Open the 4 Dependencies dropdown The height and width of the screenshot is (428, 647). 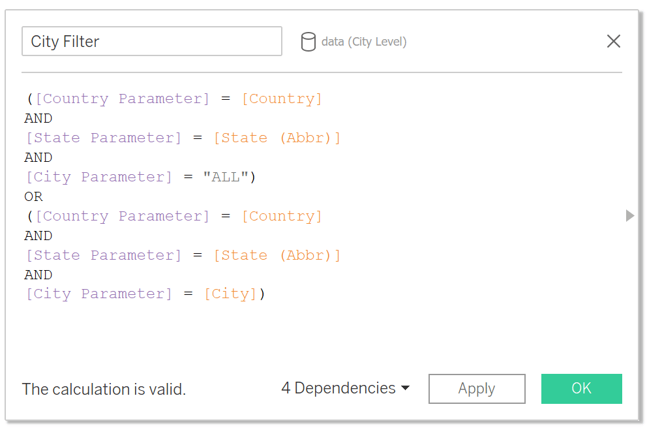pos(346,388)
